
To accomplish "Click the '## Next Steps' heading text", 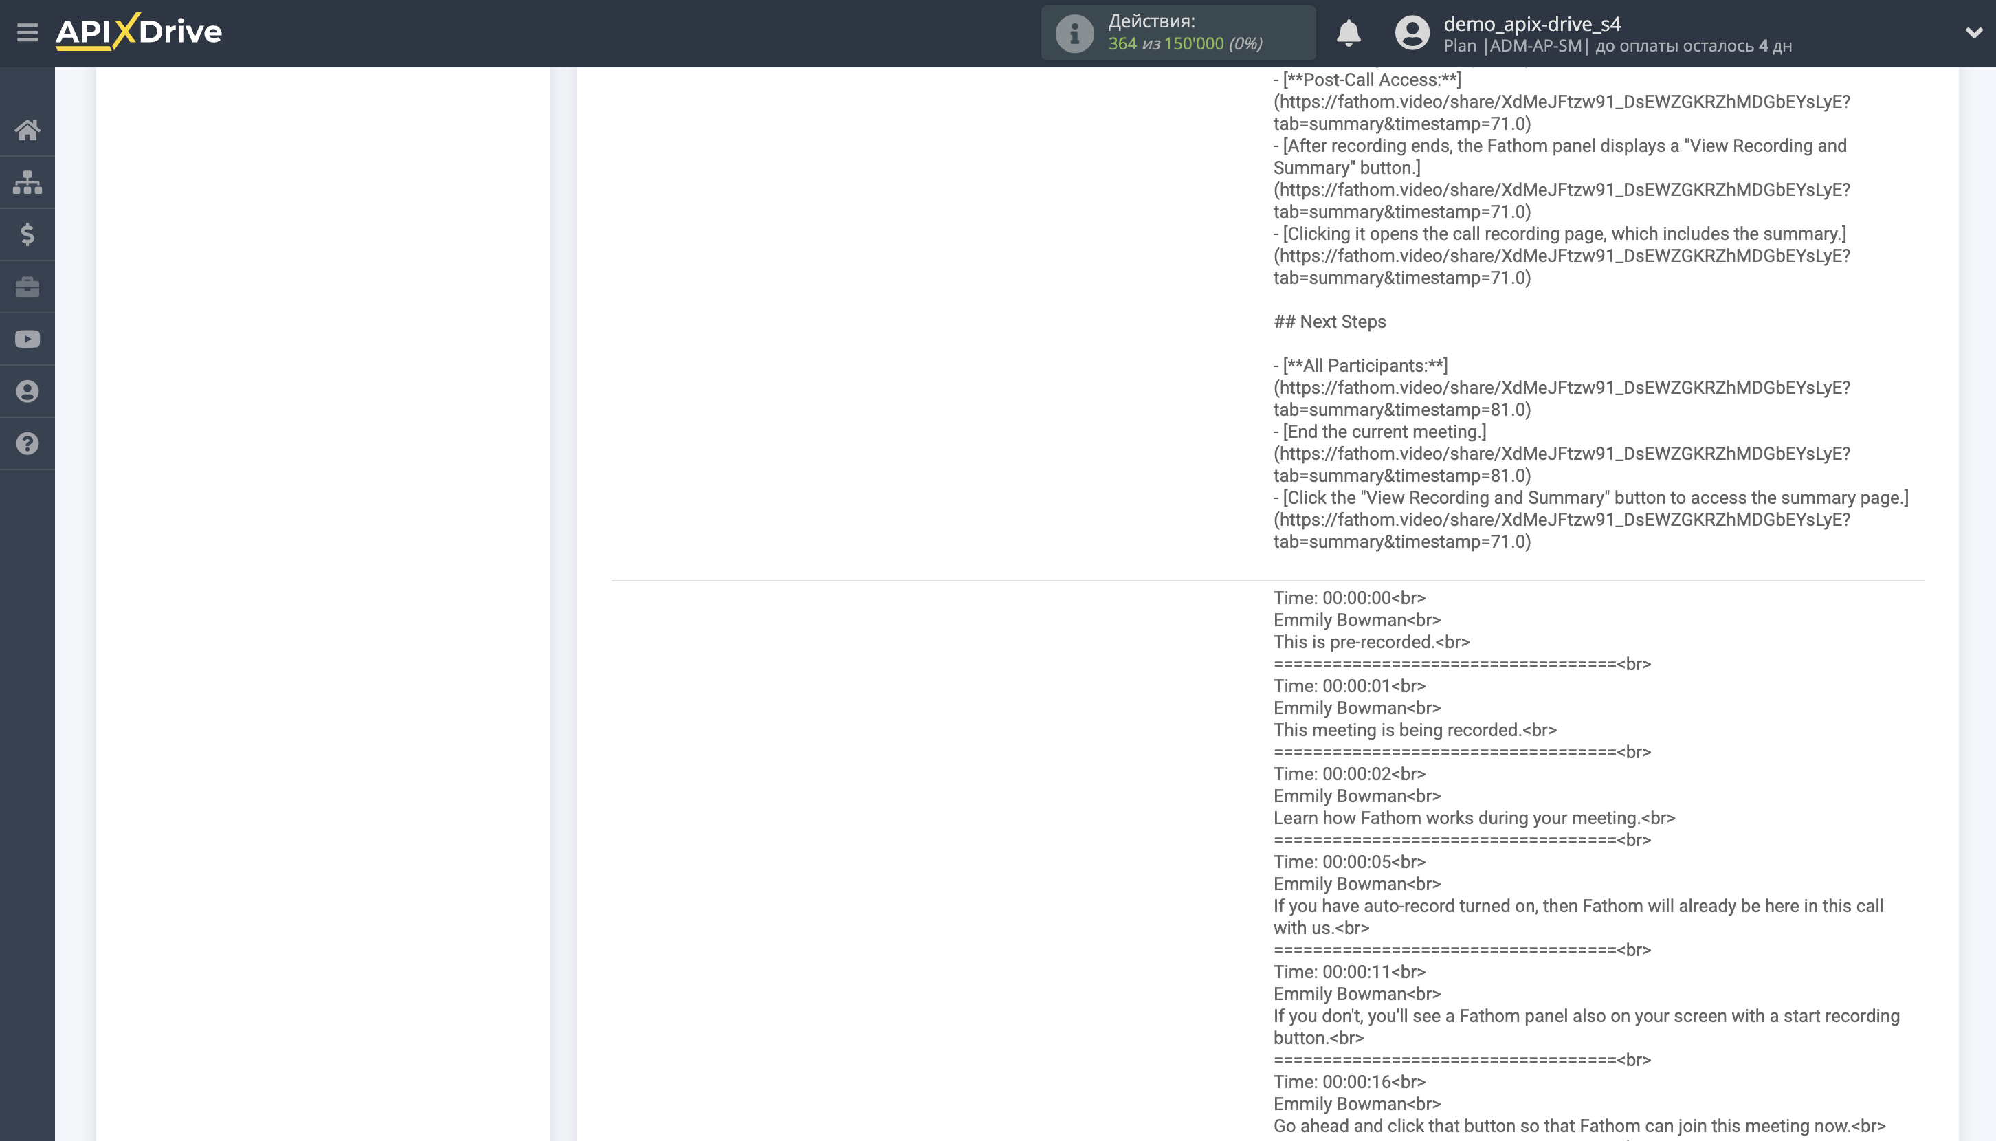I will (x=1329, y=322).
